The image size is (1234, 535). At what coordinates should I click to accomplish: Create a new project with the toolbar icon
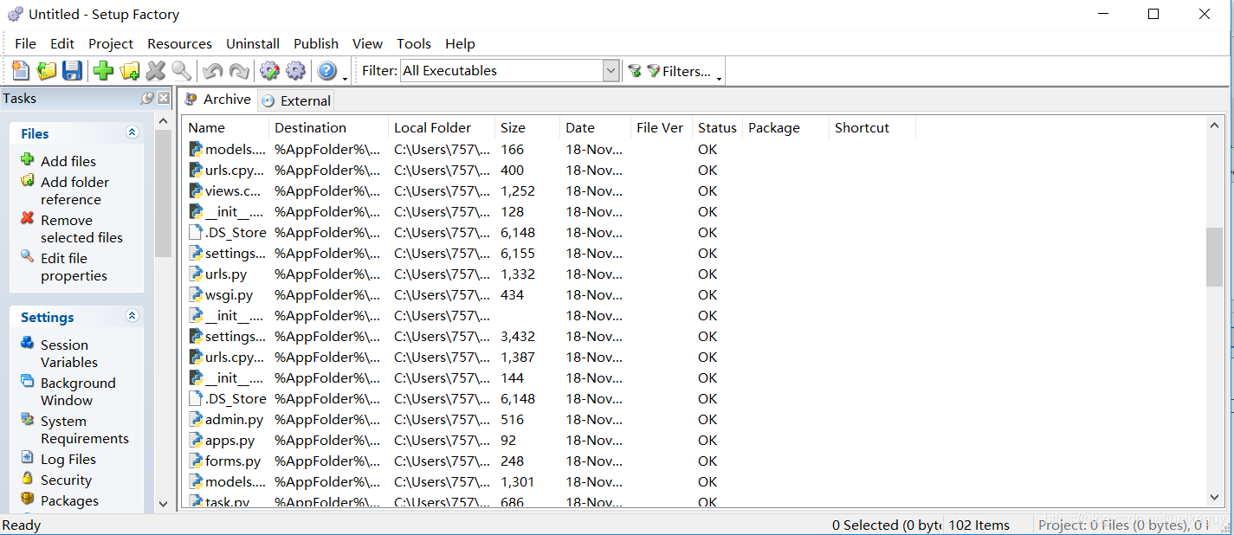tap(21, 71)
